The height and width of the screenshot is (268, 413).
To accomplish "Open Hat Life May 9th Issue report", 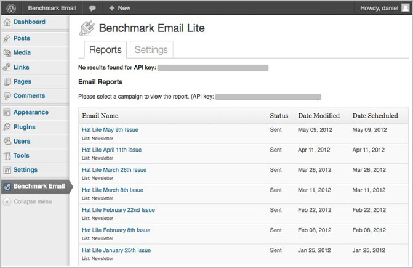I will tap(110, 130).
